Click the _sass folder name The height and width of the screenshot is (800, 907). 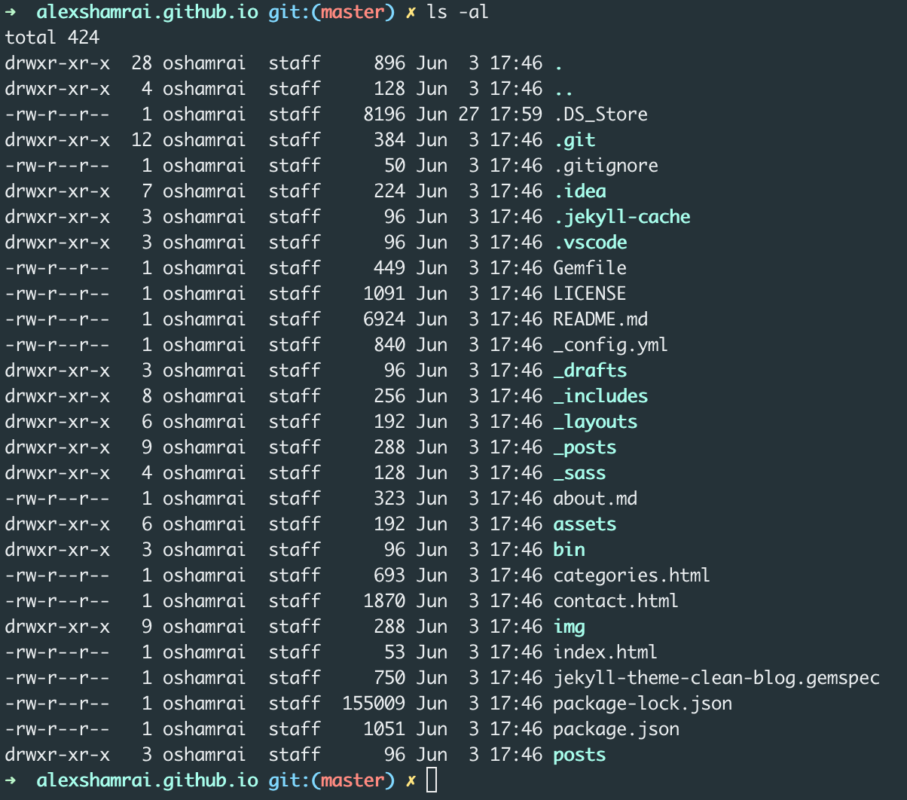579,472
